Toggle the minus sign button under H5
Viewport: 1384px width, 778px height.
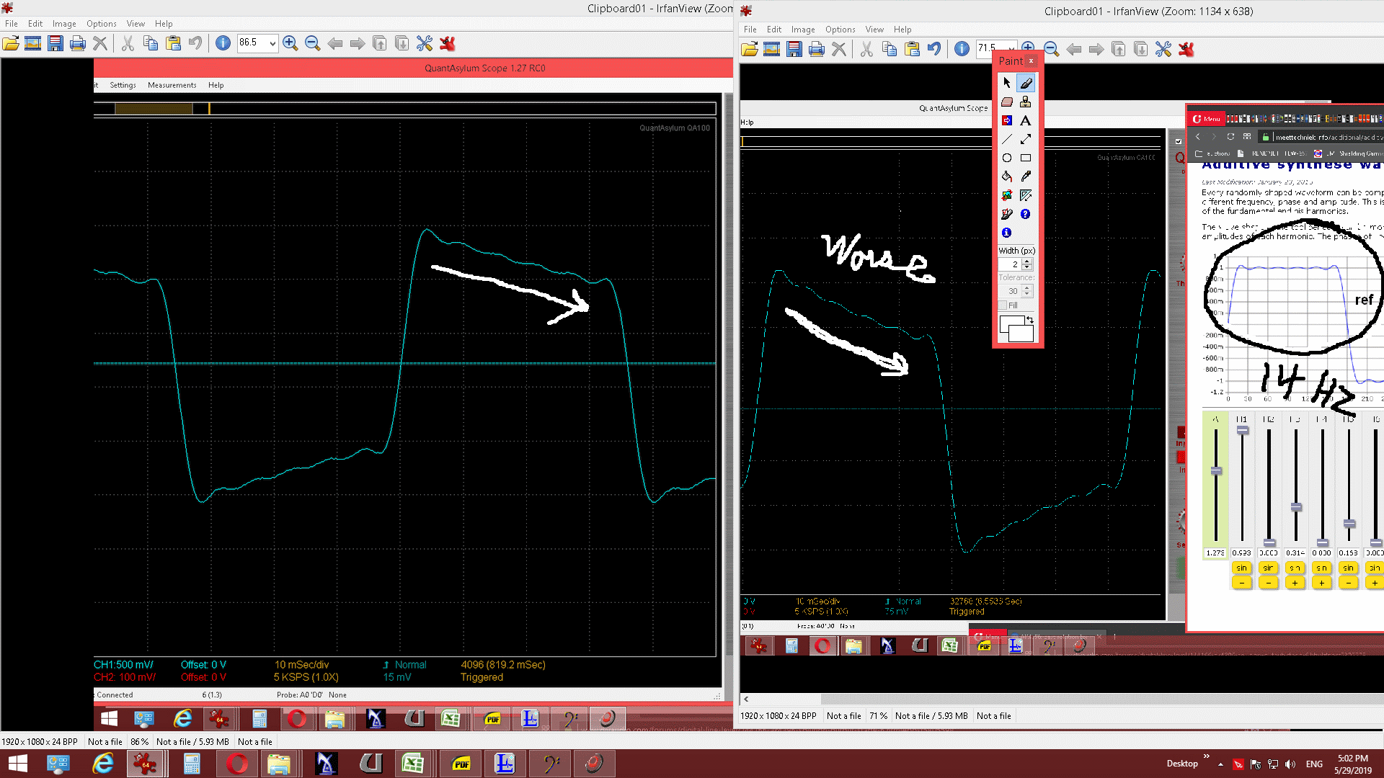1349,583
